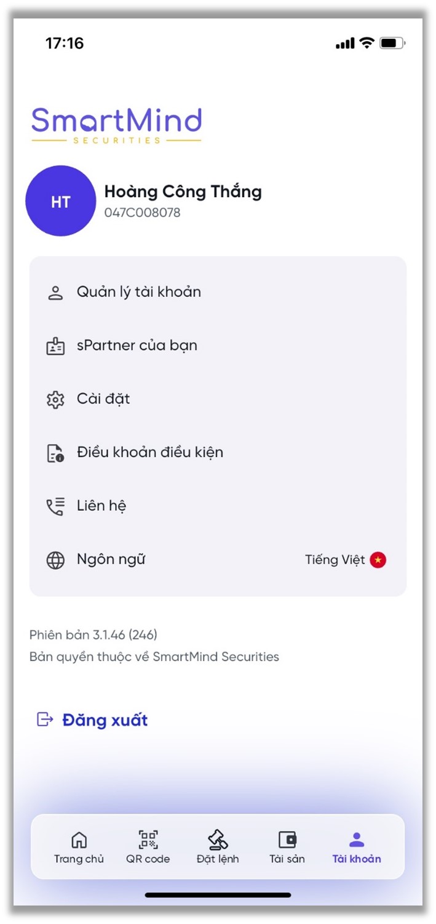Go to the Trang chủ home tab
Screen dimensions: 436x924
click(x=79, y=847)
